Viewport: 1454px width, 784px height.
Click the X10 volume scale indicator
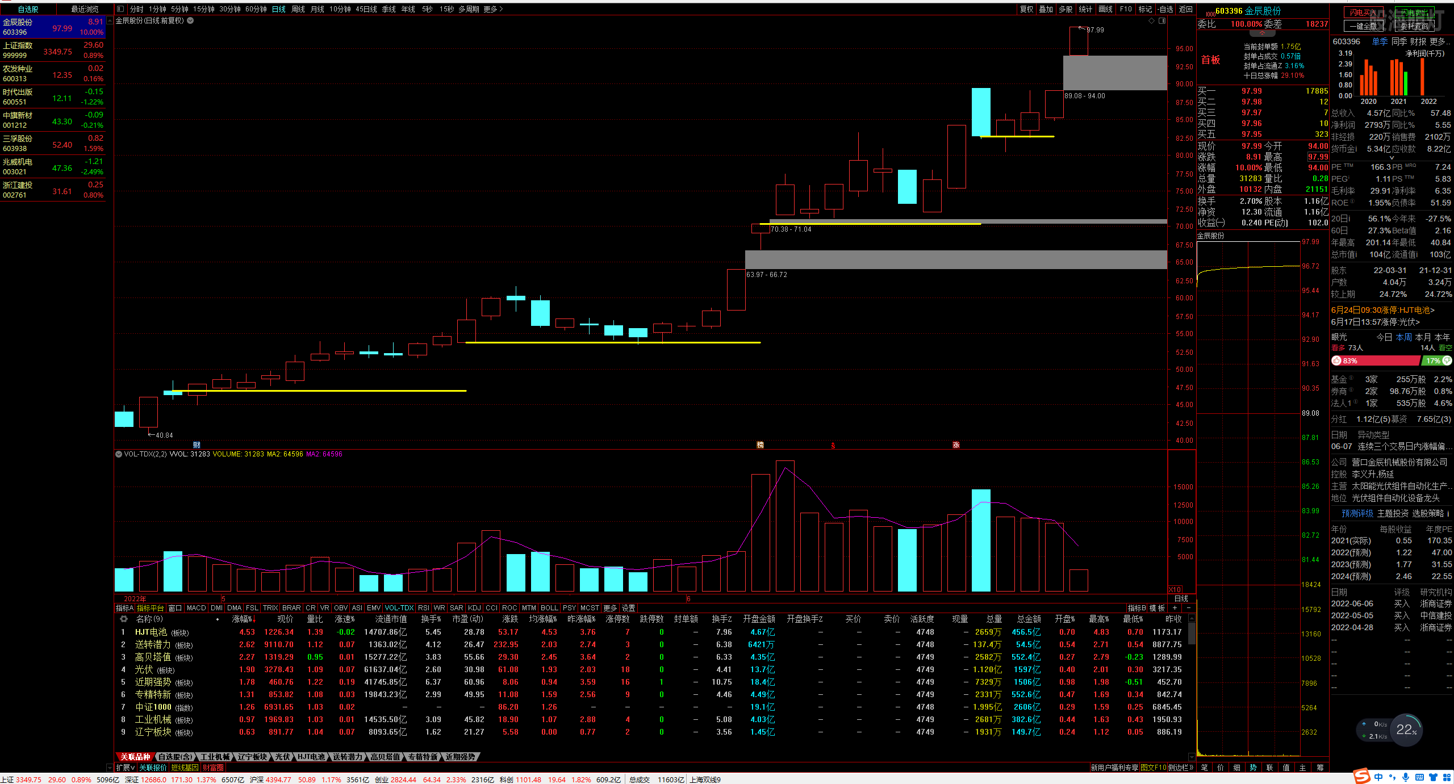tap(1176, 589)
